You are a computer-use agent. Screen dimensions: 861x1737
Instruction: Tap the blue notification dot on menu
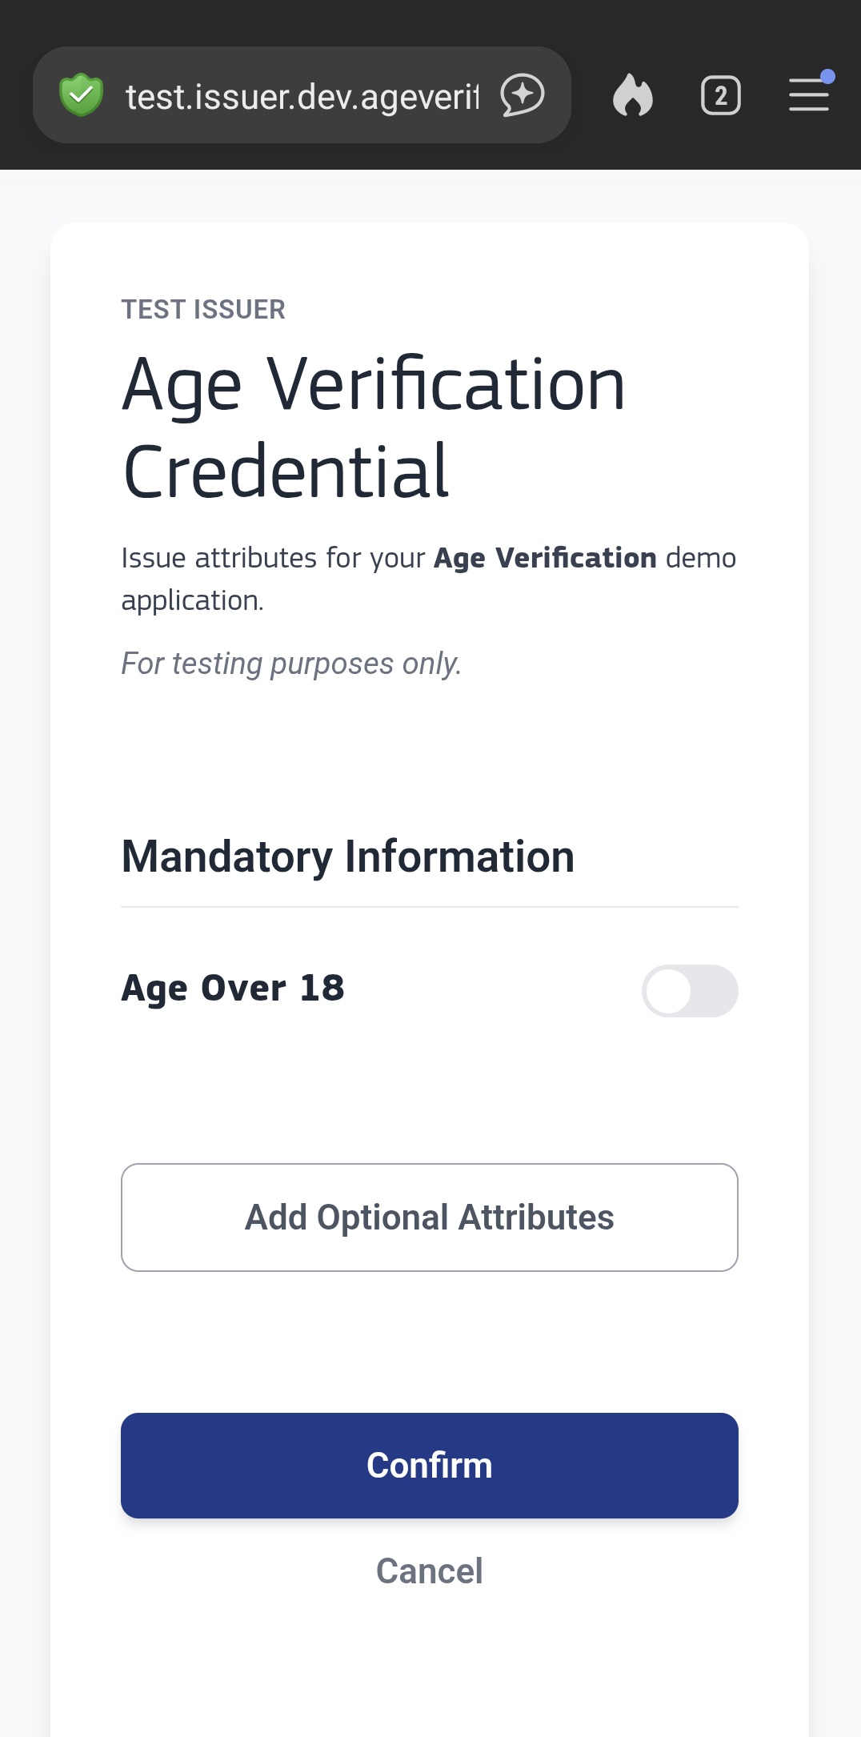point(828,77)
